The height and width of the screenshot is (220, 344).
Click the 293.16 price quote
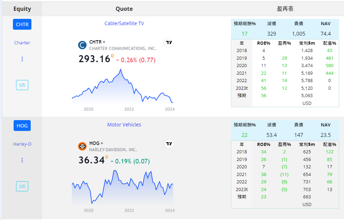coord(94,59)
